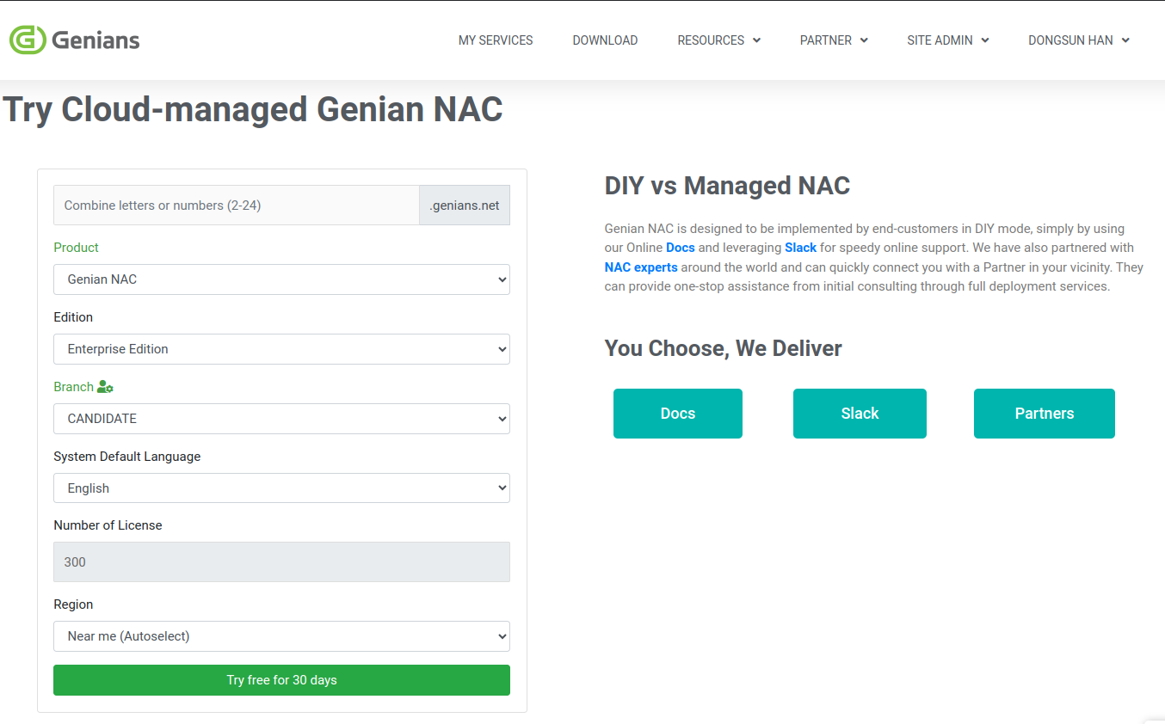Select DOWNLOAD from the navigation bar
The image size is (1165, 724).
pyautogui.click(x=605, y=40)
